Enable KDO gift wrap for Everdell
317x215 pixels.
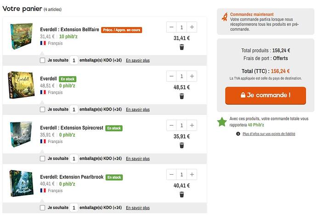pyautogui.click(x=43, y=110)
